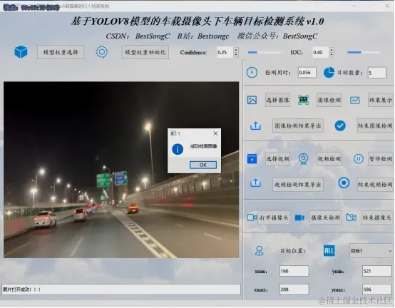Click the xmin coordinate field
The image size is (395, 308).
pyautogui.click(x=294, y=271)
